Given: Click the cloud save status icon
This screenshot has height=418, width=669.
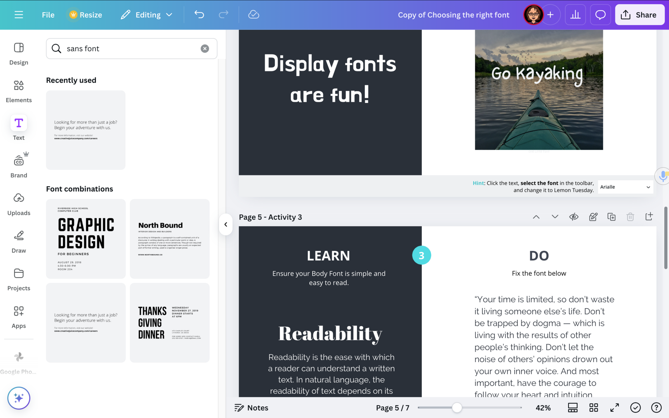Looking at the screenshot, I should tap(253, 15).
